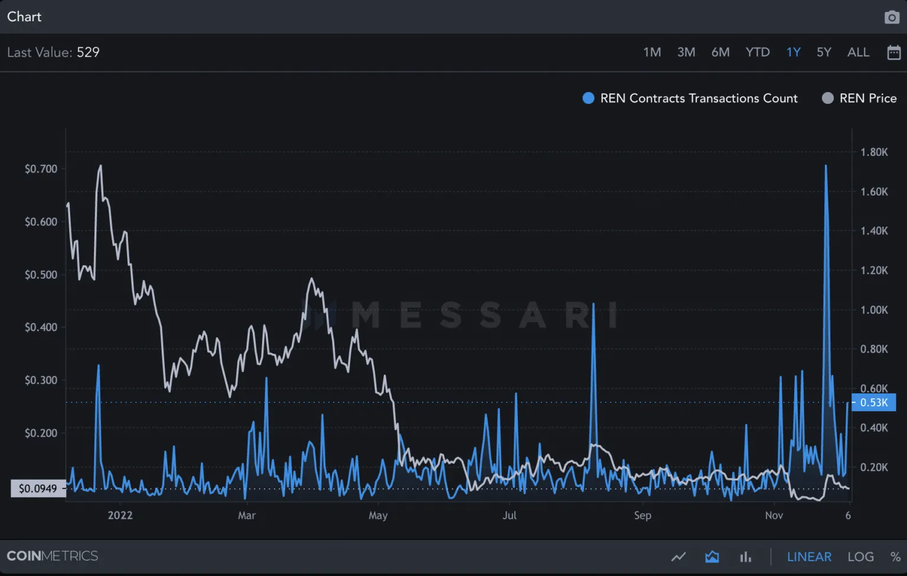Click the Coinmetrics logo
This screenshot has height=576, width=907.
point(52,556)
